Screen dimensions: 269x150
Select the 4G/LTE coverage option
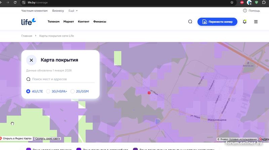28,91
